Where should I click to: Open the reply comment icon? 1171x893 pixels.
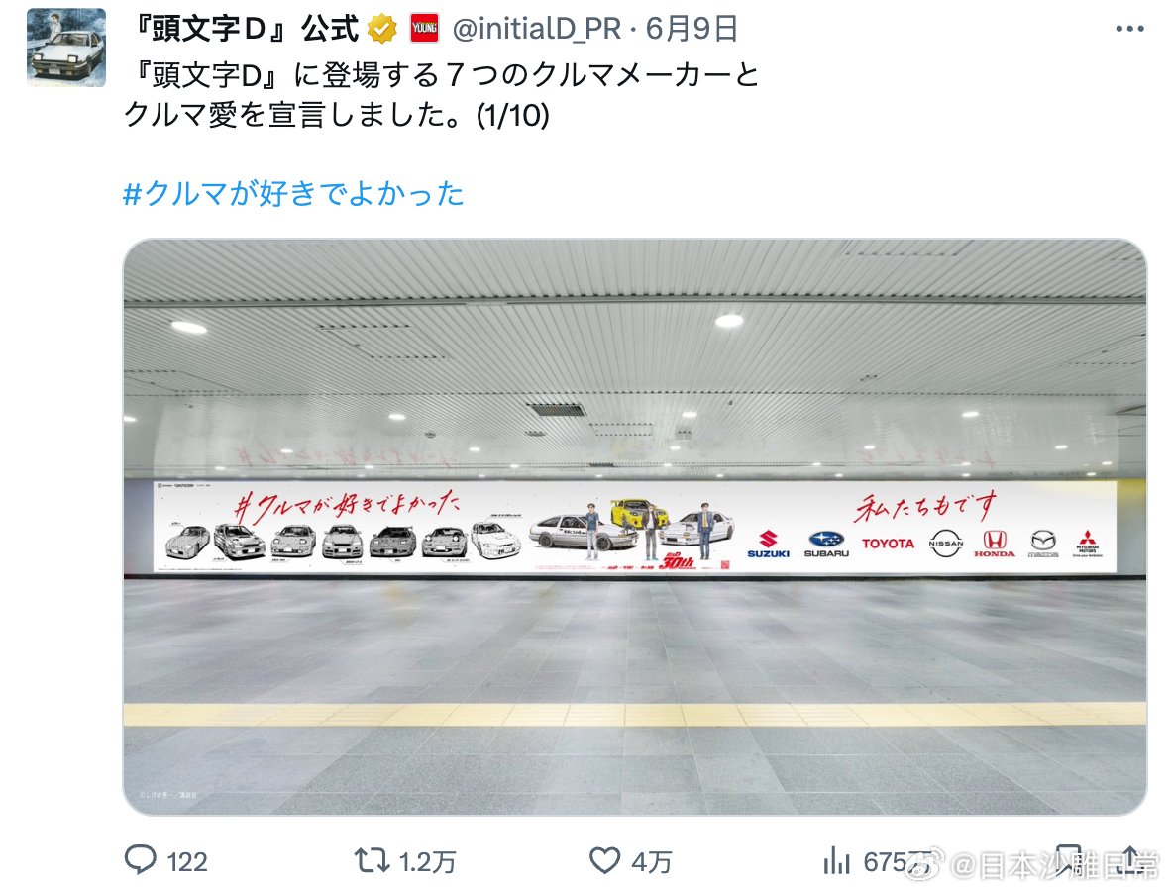pyautogui.click(x=141, y=860)
